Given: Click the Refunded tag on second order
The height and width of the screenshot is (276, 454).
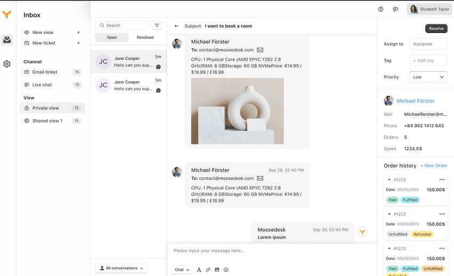Looking at the screenshot, I should point(422,235).
